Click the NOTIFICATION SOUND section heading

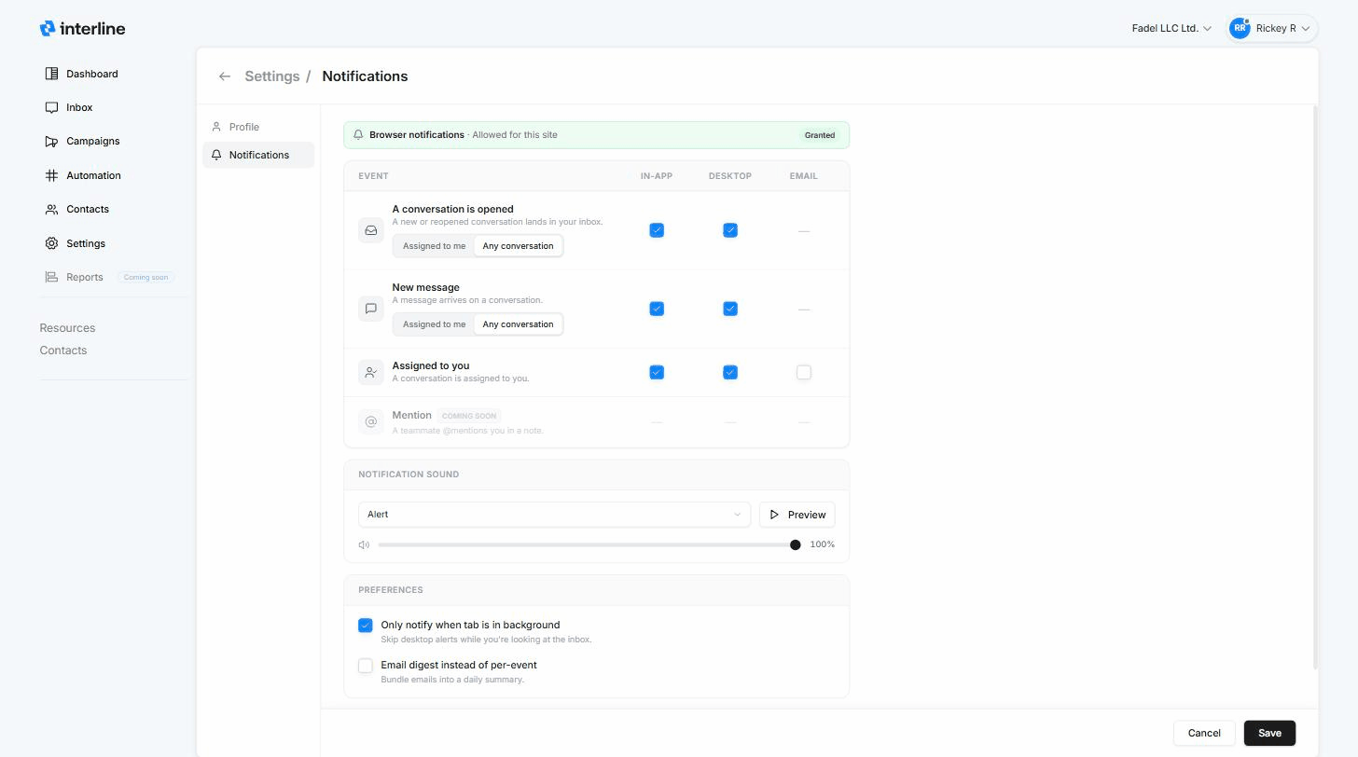coord(409,475)
